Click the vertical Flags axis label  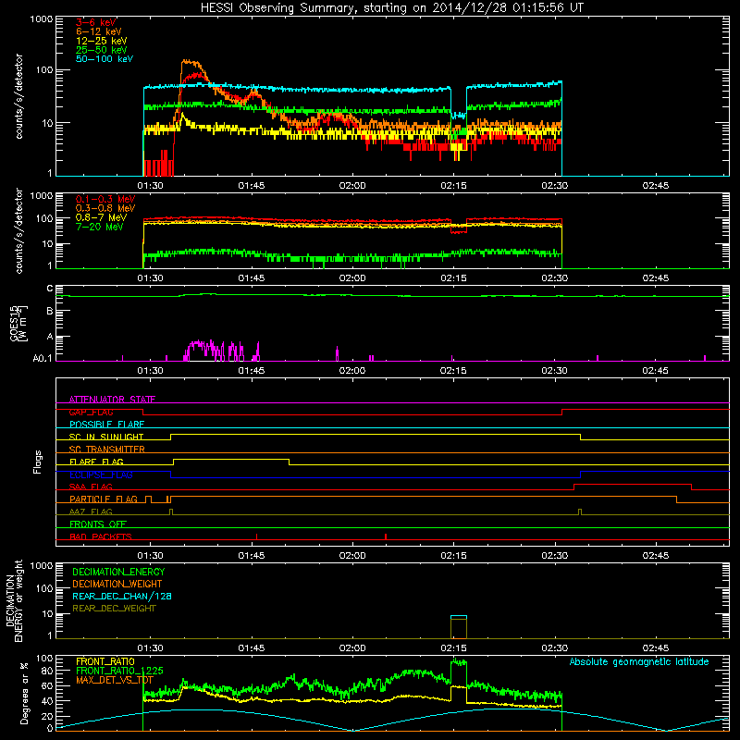38,462
